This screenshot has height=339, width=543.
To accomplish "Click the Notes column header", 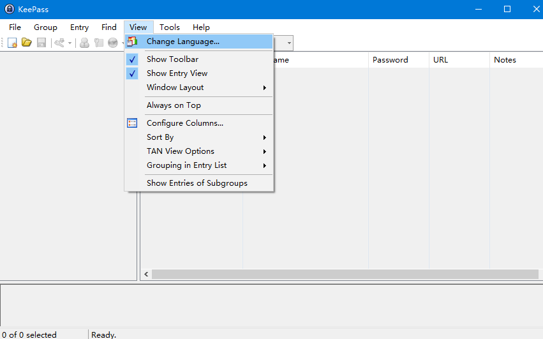I will click(x=516, y=60).
